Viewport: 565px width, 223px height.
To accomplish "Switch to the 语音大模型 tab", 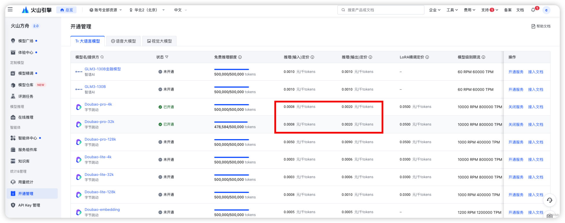I will [x=123, y=41].
